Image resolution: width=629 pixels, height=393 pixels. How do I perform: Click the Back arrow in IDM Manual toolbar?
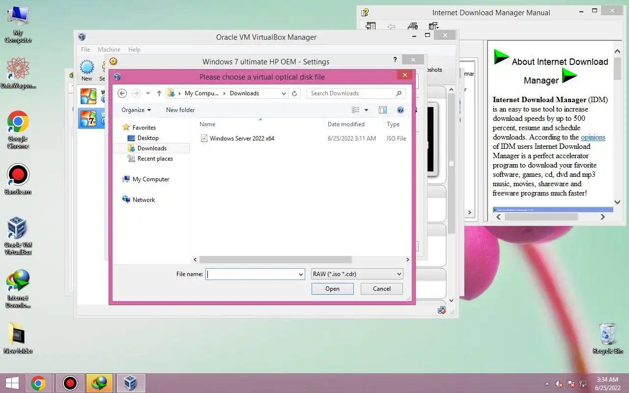coord(391,27)
